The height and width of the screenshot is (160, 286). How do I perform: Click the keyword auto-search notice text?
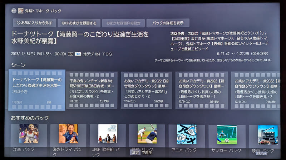(x=213, y=60)
